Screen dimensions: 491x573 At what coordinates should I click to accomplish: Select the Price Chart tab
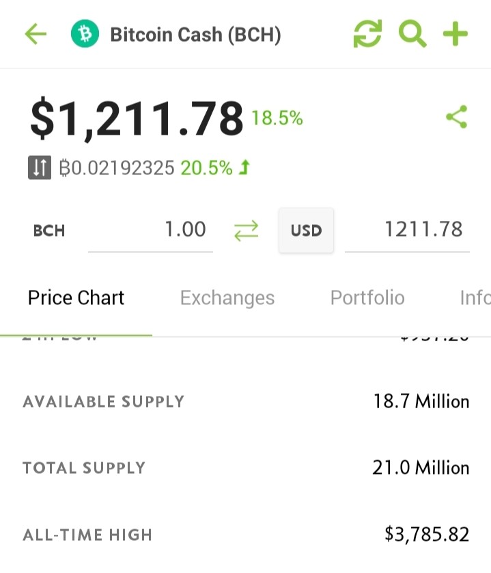pos(76,298)
